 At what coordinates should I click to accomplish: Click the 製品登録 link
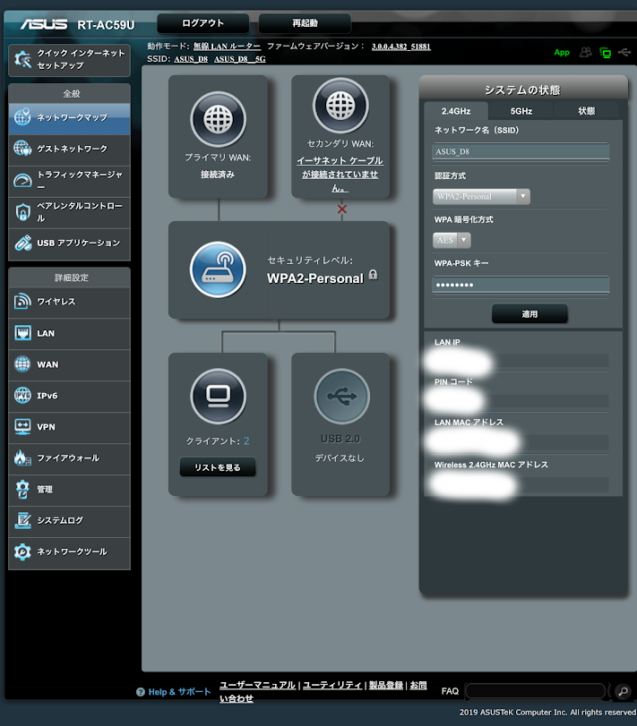[386, 685]
